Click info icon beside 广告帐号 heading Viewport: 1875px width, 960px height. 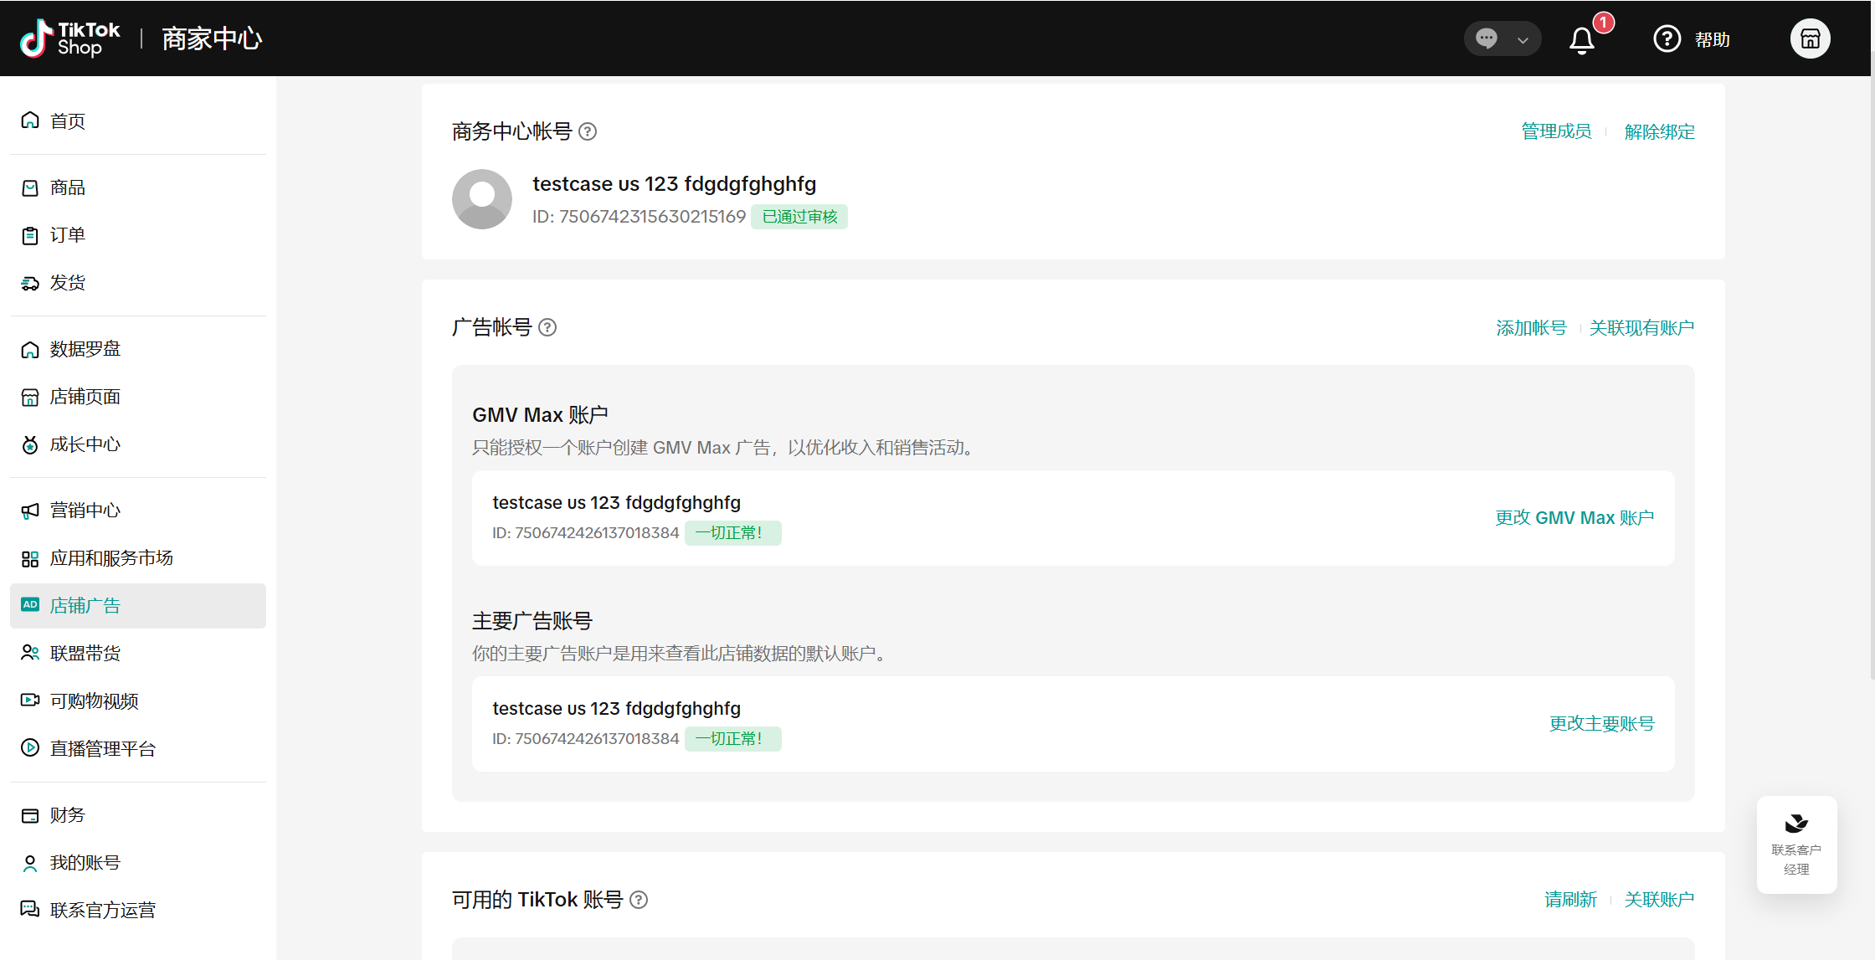point(547,327)
